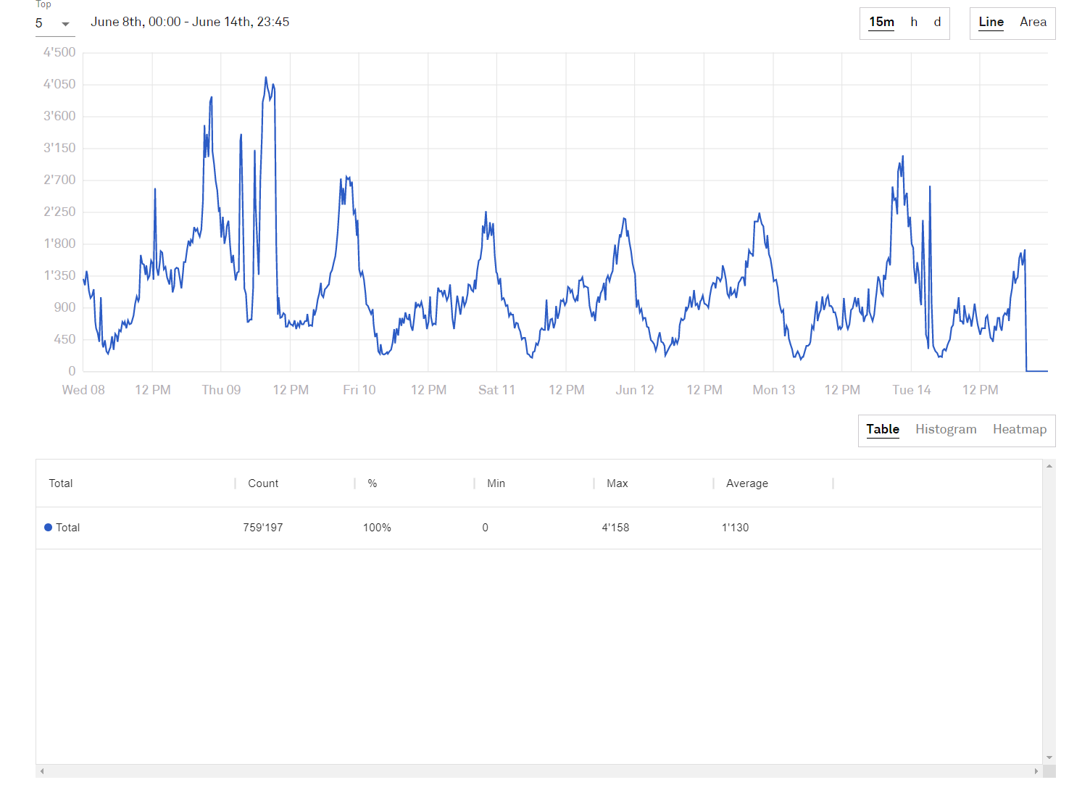Click the Min column header

click(x=496, y=483)
